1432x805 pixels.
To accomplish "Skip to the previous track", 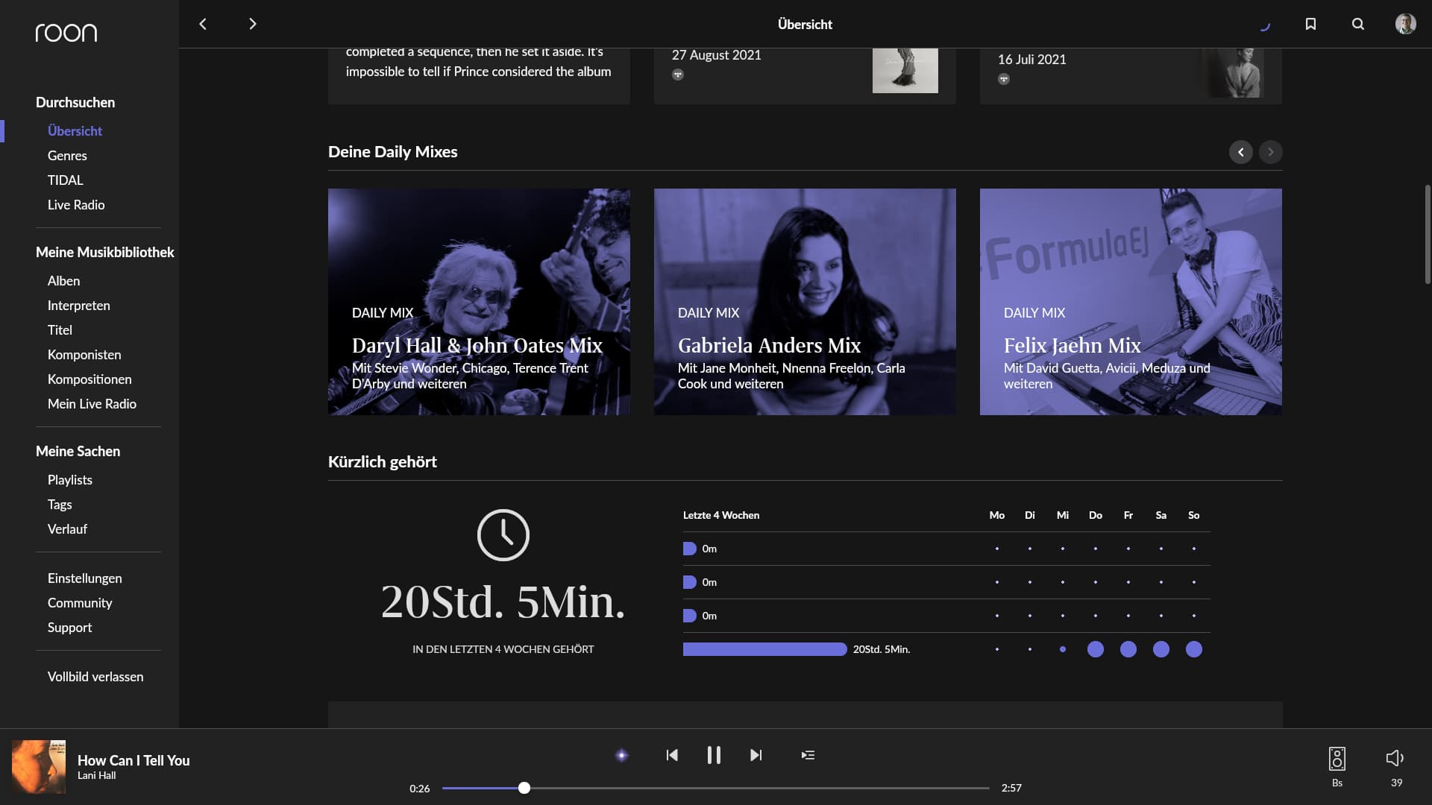I will pyautogui.click(x=672, y=755).
